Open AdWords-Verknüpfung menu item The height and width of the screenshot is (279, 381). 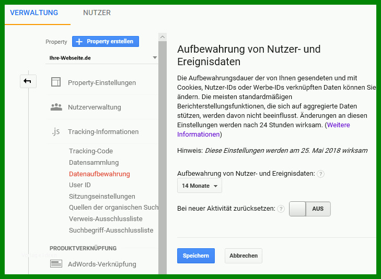pyautogui.click(x=102, y=264)
